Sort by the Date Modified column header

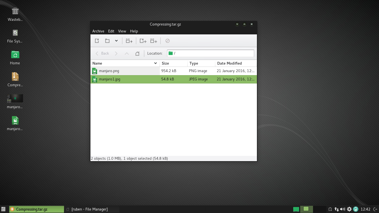click(236, 63)
